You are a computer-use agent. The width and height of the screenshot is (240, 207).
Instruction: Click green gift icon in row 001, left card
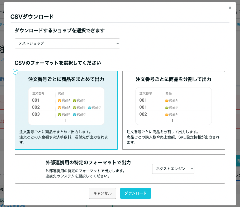pos(75,100)
